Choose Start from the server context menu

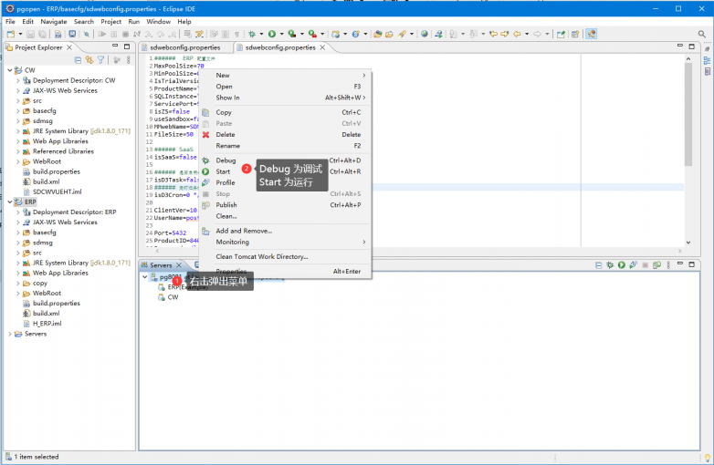pos(223,171)
